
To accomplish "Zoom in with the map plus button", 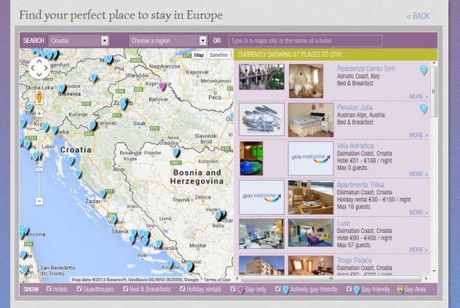I will [39, 114].
